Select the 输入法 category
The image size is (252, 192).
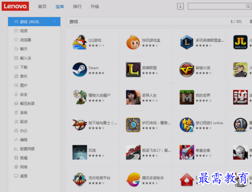[x=34, y=58]
